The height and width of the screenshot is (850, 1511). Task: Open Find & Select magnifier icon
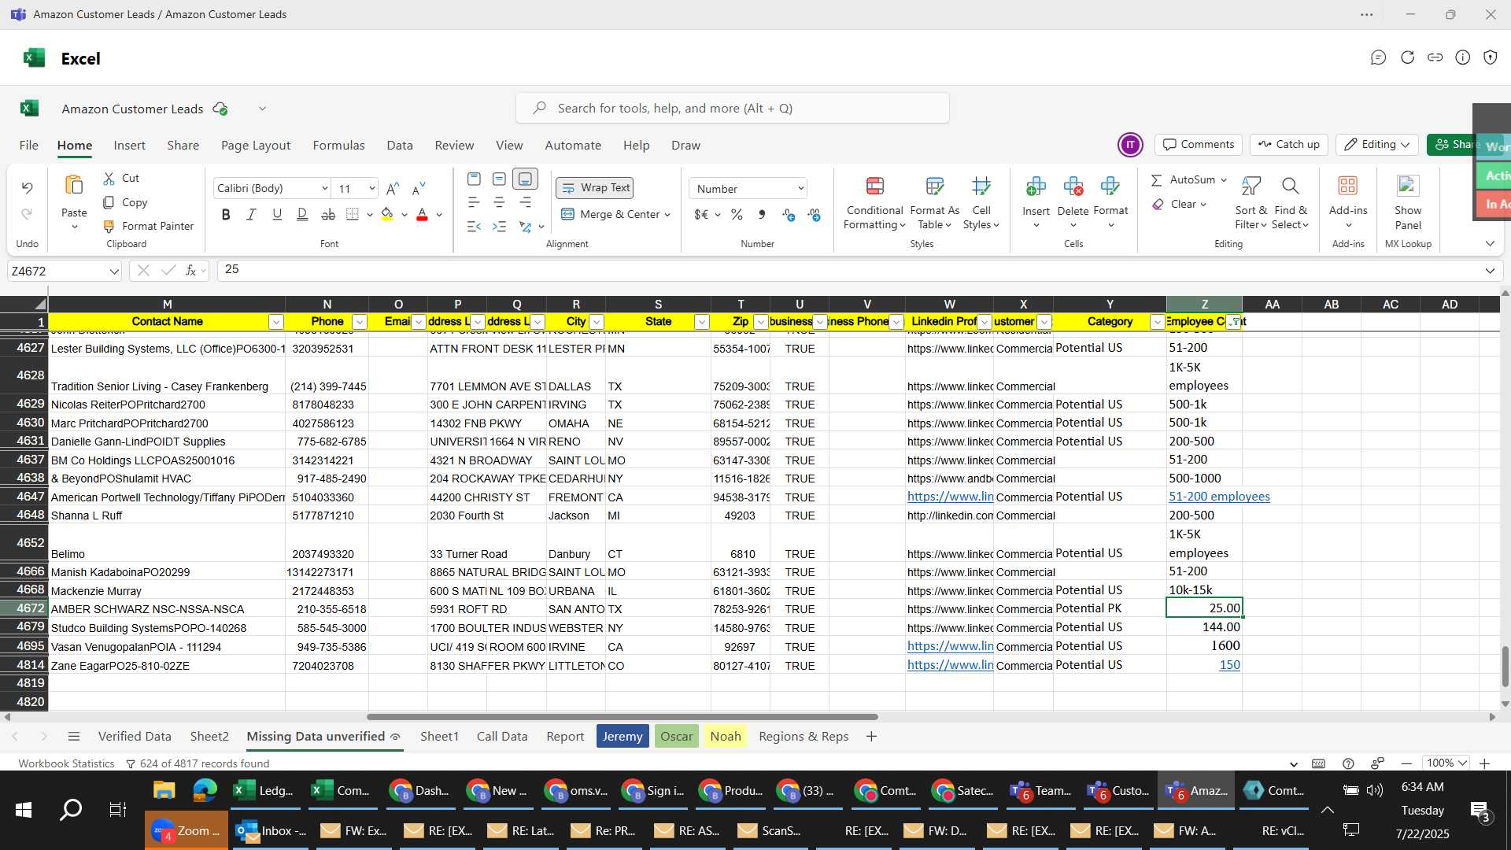(x=1290, y=187)
